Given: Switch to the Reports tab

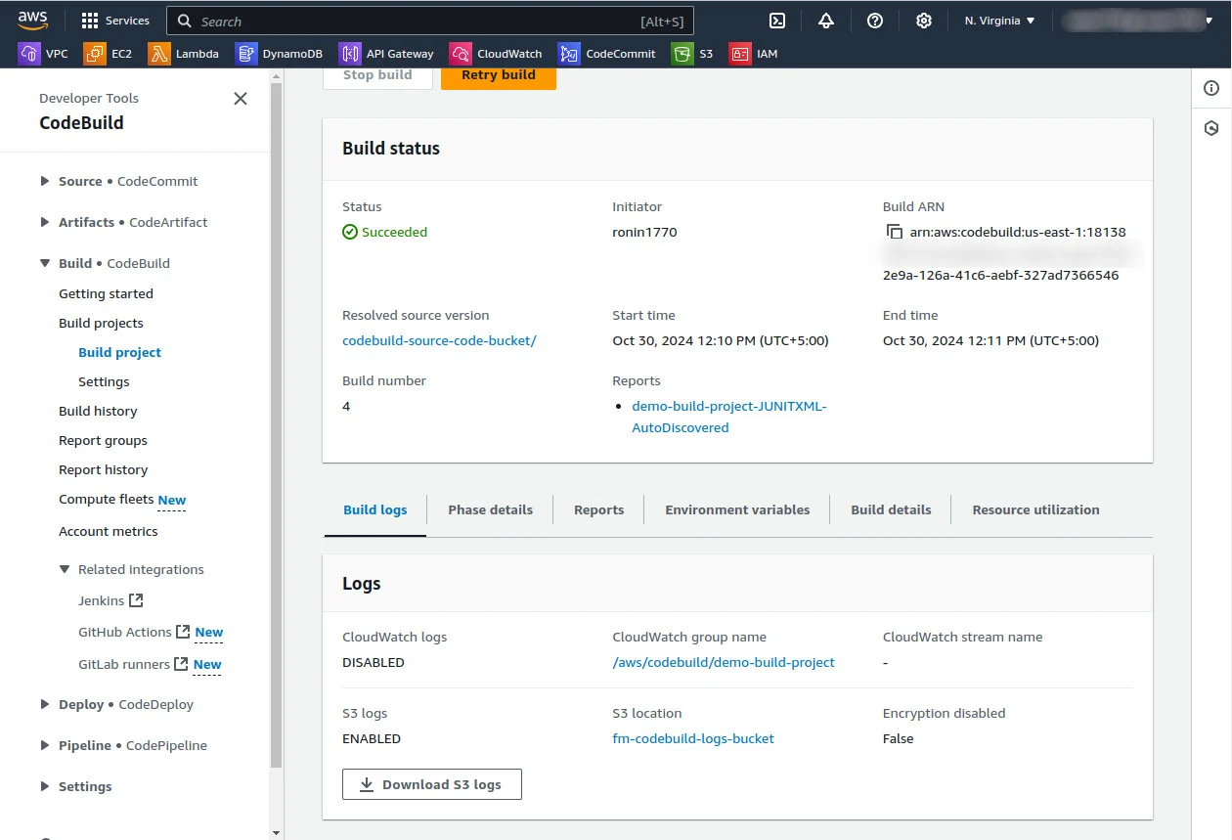Looking at the screenshot, I should [598, 509].
